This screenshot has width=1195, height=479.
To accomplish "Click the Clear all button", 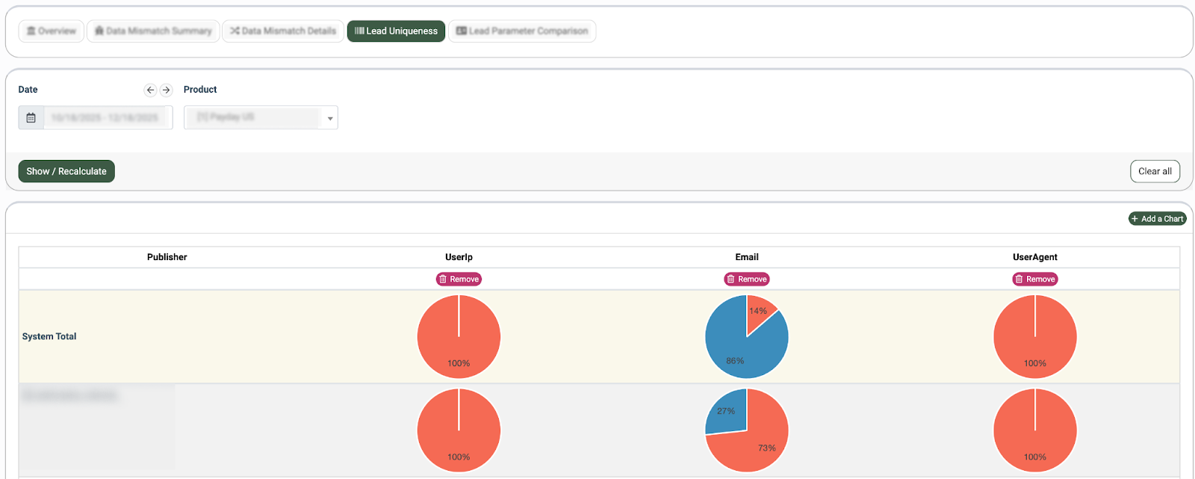I will (x=1155, y=171).
